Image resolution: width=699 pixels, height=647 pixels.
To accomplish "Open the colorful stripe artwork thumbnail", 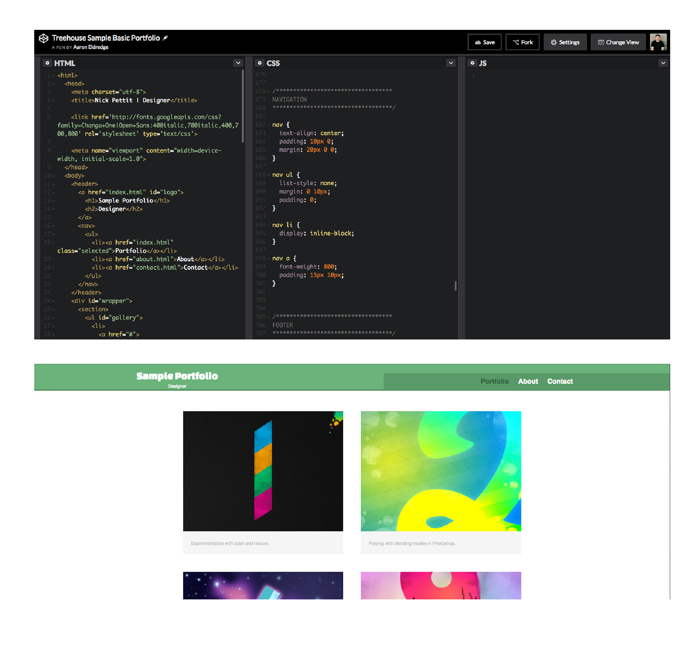I will point(263,471).
